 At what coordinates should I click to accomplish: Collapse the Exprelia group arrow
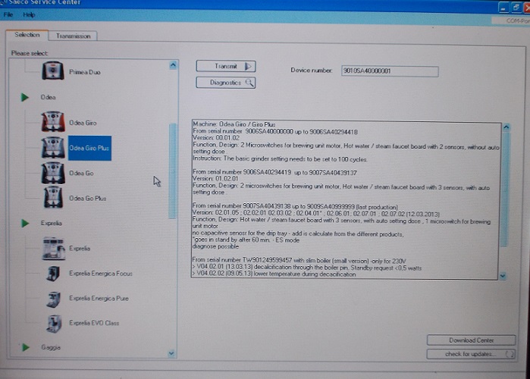click(x=25, y=224)
